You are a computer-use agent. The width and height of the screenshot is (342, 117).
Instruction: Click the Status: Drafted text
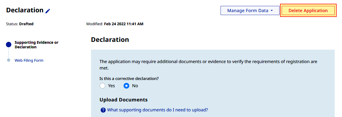pyautogui.click(x=20, y=24)
